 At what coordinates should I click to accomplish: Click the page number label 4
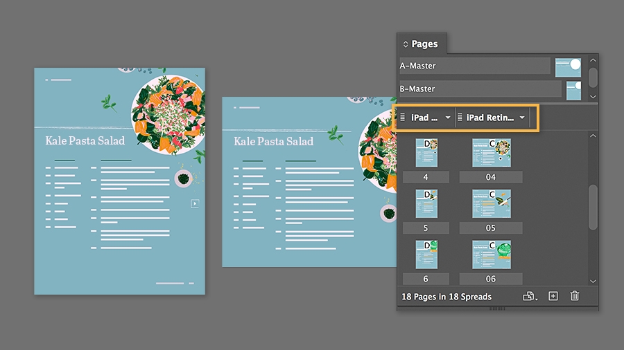point(426,177)
